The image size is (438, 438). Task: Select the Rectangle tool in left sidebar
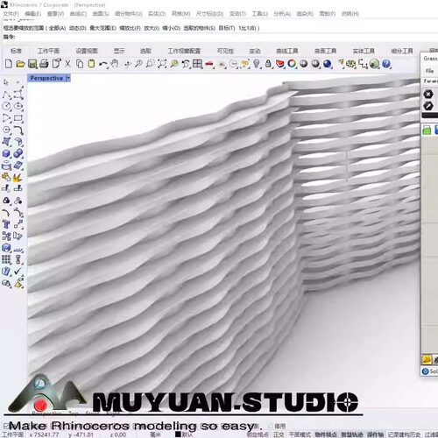pyautogui.click(x=18, y=118)
